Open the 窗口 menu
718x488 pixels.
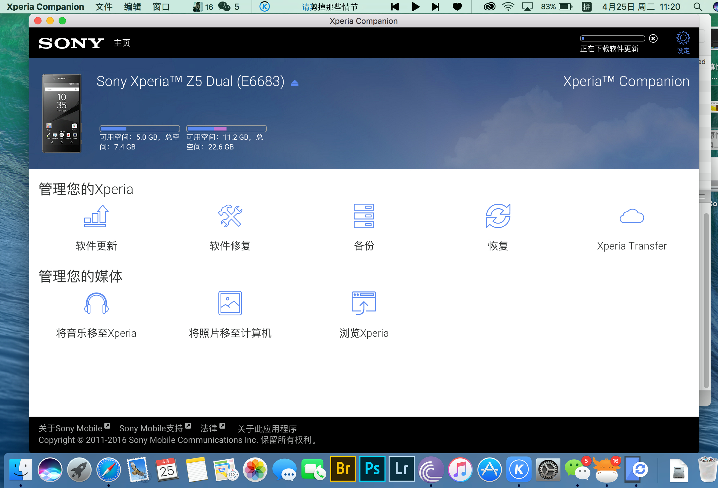(x=161, y=7)
